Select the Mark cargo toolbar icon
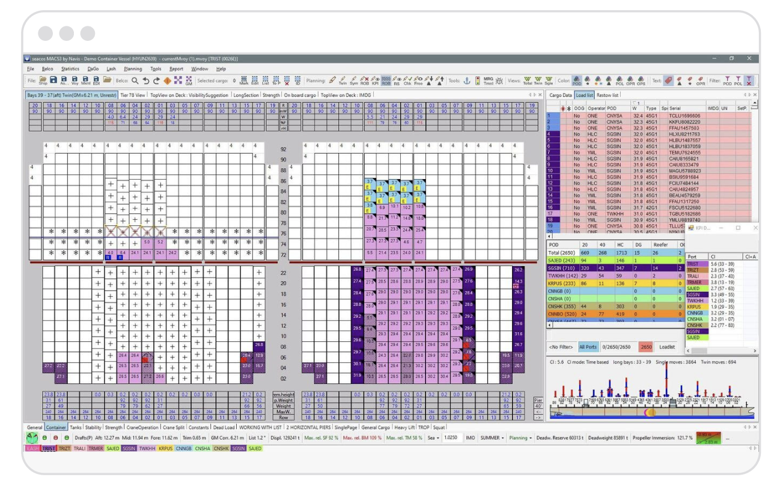Screen dimensions: 780x501 pyautogui.click(x=244, y=80)
